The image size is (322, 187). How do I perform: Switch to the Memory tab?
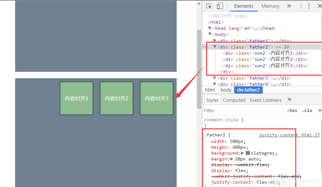[270, 6]
